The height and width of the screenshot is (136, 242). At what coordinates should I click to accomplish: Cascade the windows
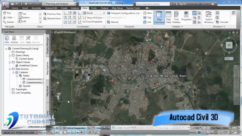click(x=222, y=22)
